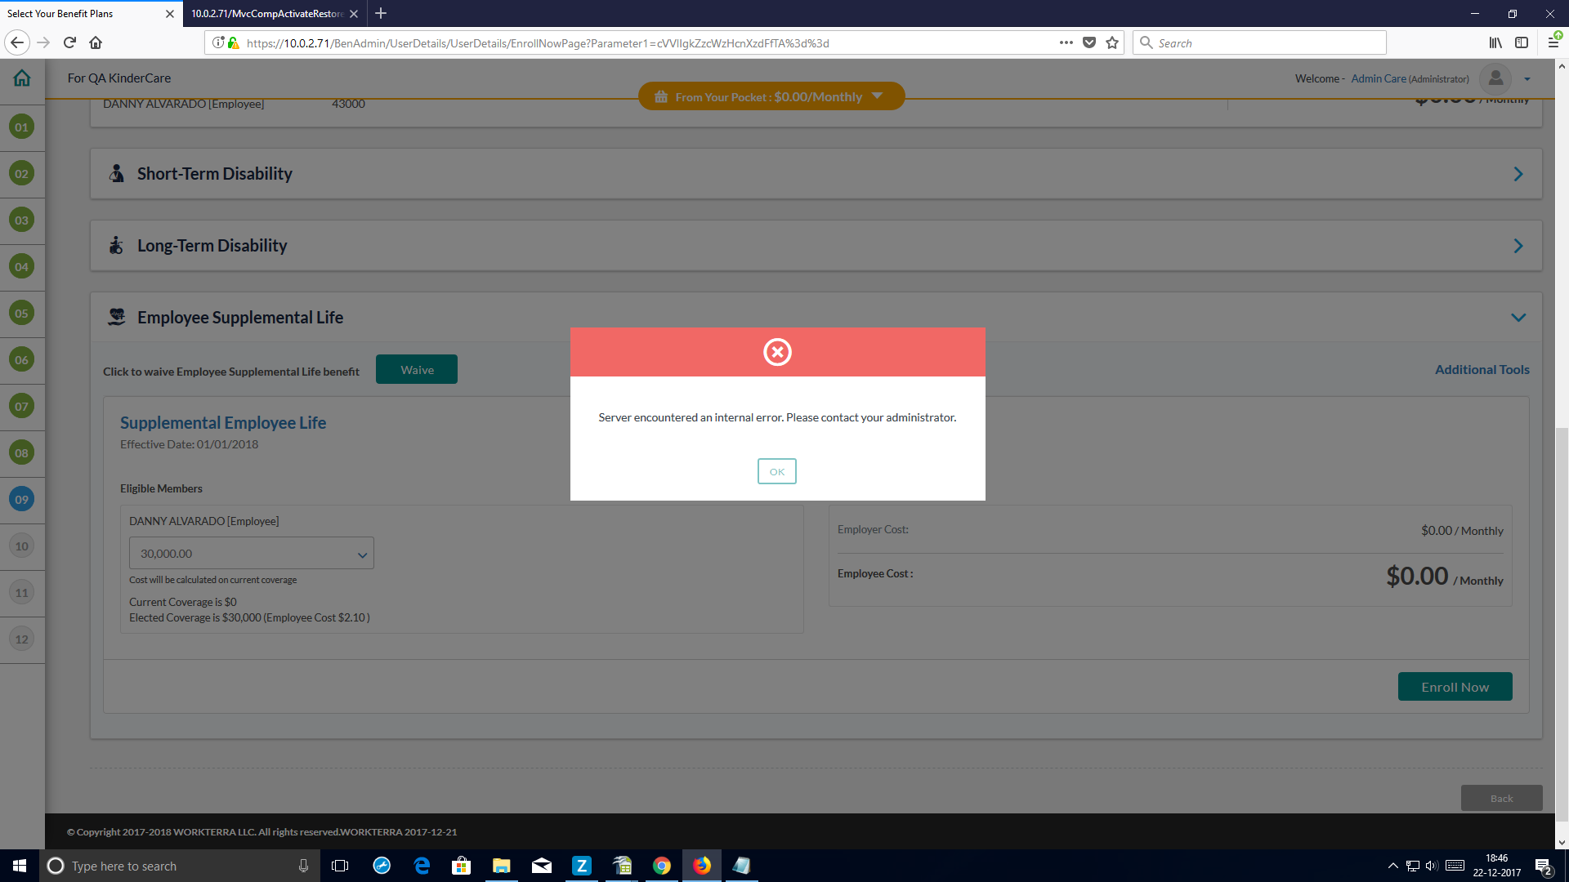The height and width of the screenshot is (882, 1569).
Task: Switch to the MvcCompActivateRestore tab
Action: pos(267,14)
